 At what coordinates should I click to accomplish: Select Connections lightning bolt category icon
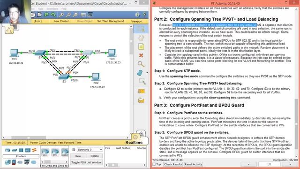point(34,150)
